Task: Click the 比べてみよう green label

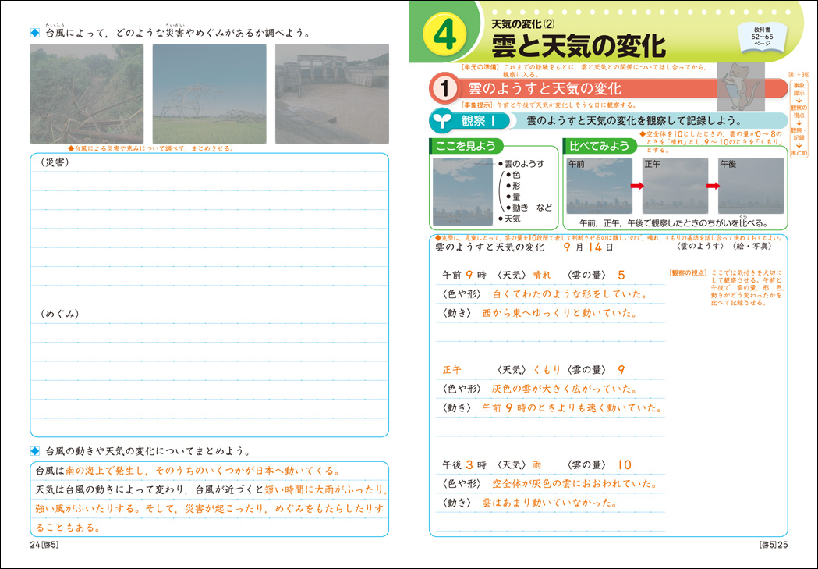Action: click(x=600, y=146)
